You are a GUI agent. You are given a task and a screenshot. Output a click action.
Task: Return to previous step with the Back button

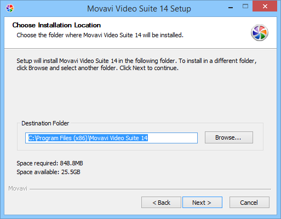161,203
